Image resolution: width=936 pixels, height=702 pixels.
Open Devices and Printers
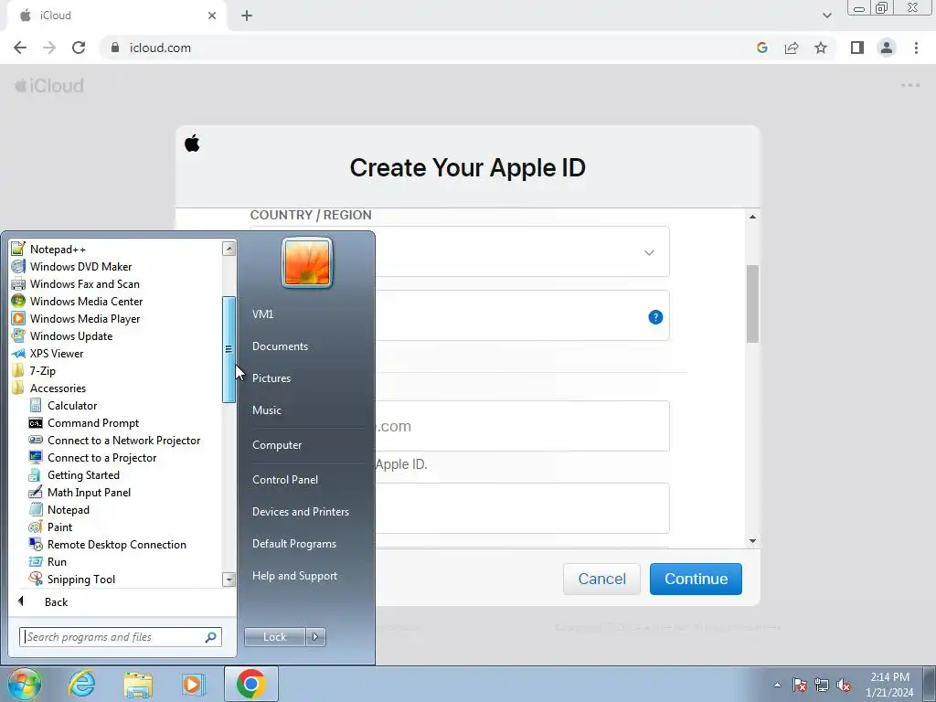300,512
